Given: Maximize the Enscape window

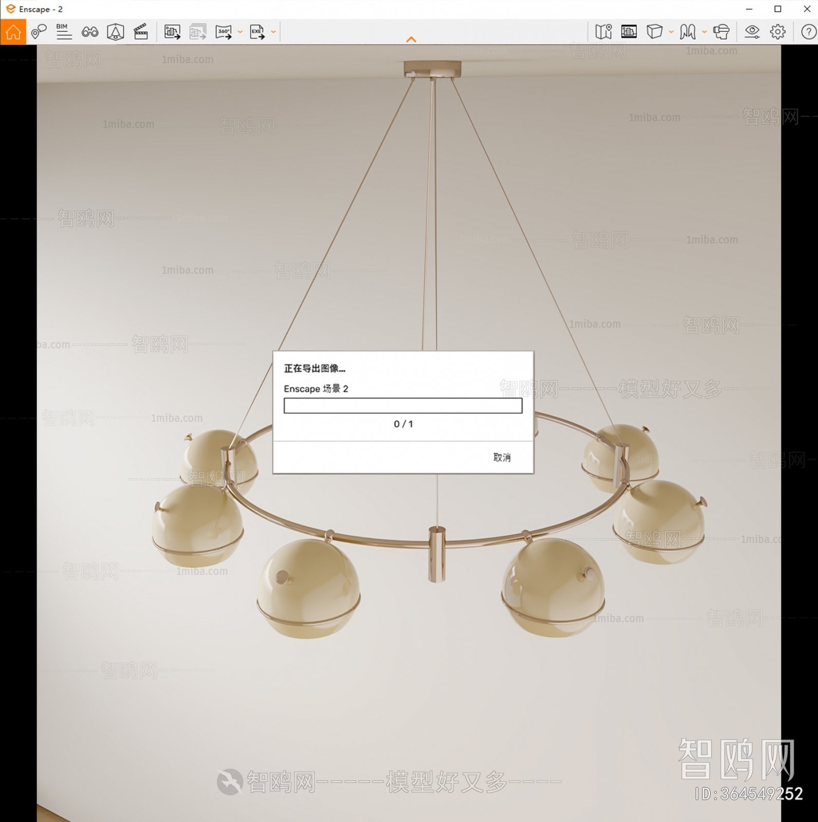Looking at the screenshot, I should click(x=778, y=9).
